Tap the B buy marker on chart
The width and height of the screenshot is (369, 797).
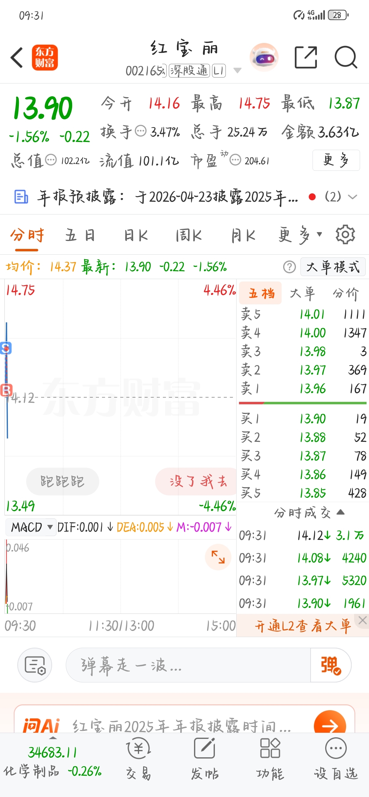click(6, 390)
